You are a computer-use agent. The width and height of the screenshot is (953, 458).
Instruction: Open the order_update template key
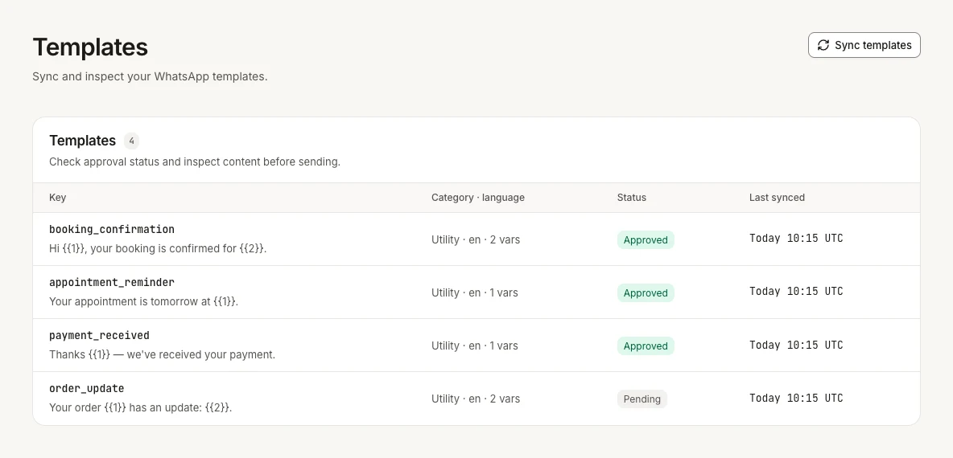coord(86,388)
